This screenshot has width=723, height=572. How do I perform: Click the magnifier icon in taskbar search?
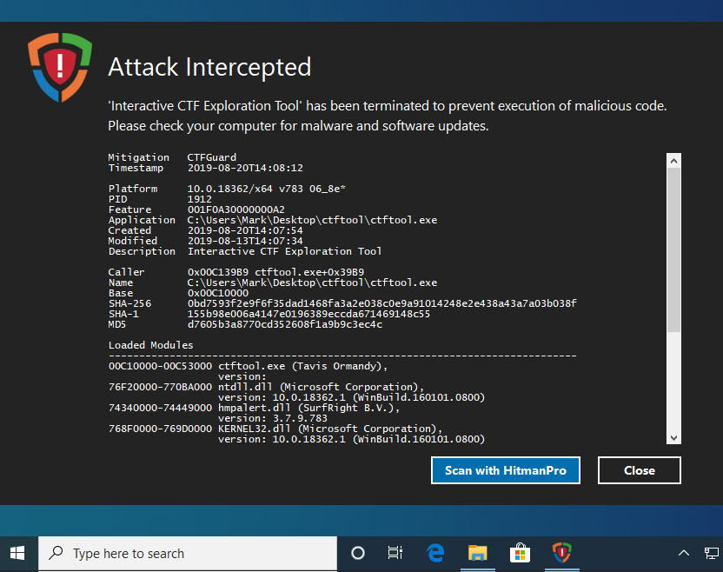pos(56,553)
